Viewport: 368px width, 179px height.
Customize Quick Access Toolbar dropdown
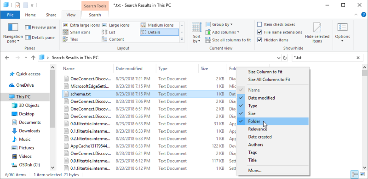point(32,5)
